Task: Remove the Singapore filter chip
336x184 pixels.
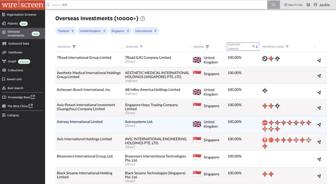Action: coord(128,31)
